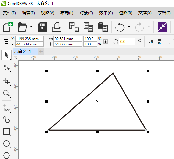Click the Mirror horizontally button
Viewport: 174px width, 159px height.
150,42
